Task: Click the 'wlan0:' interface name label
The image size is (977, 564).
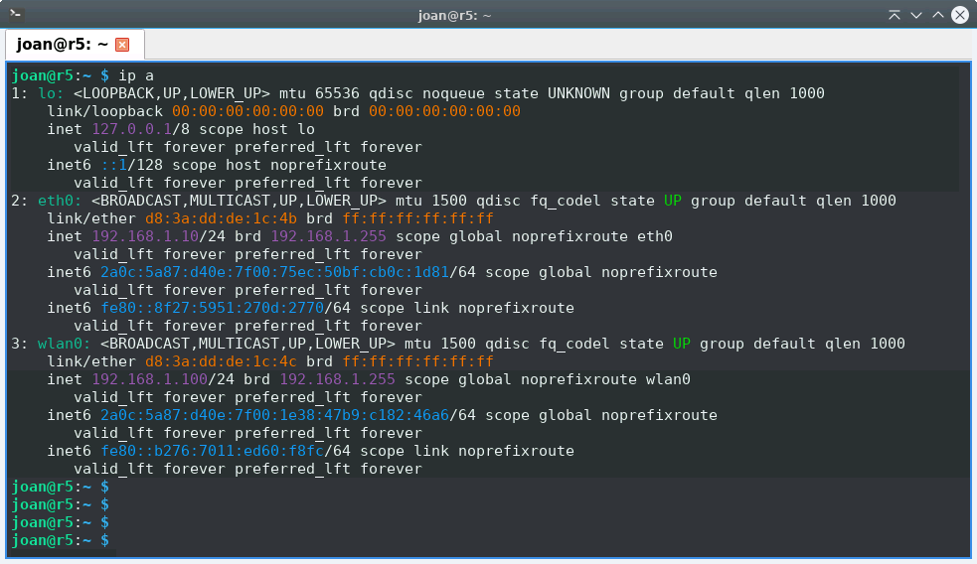Action: [x=57, y=344]
